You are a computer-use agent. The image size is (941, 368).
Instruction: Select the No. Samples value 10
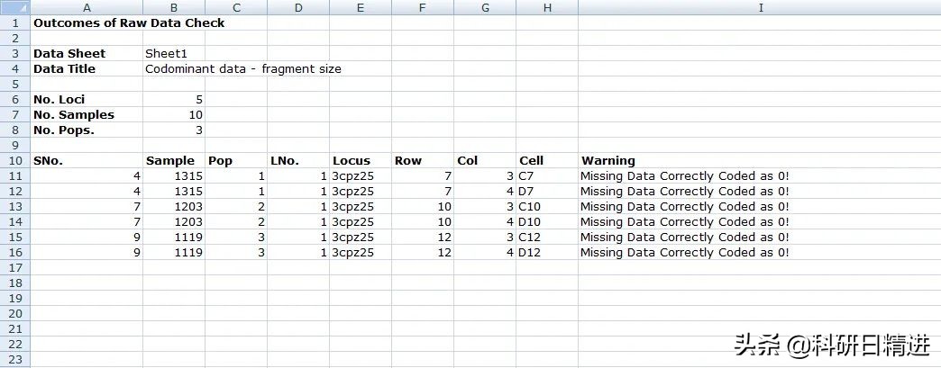point(174,114)
